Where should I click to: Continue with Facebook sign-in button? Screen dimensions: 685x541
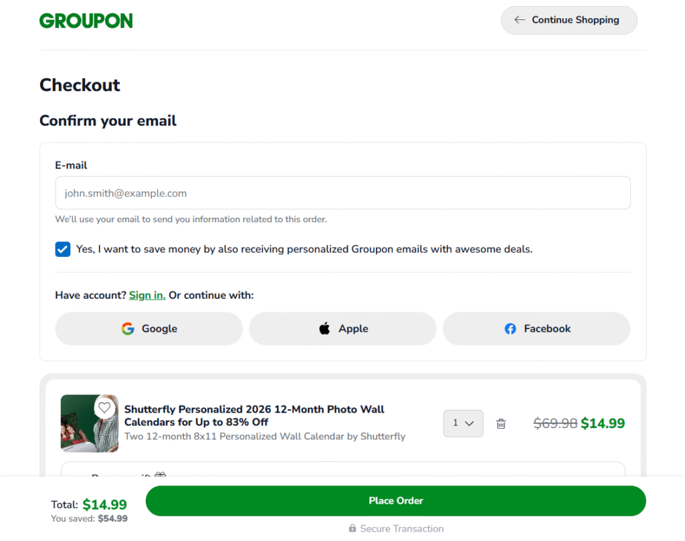(x=536, y=329)
